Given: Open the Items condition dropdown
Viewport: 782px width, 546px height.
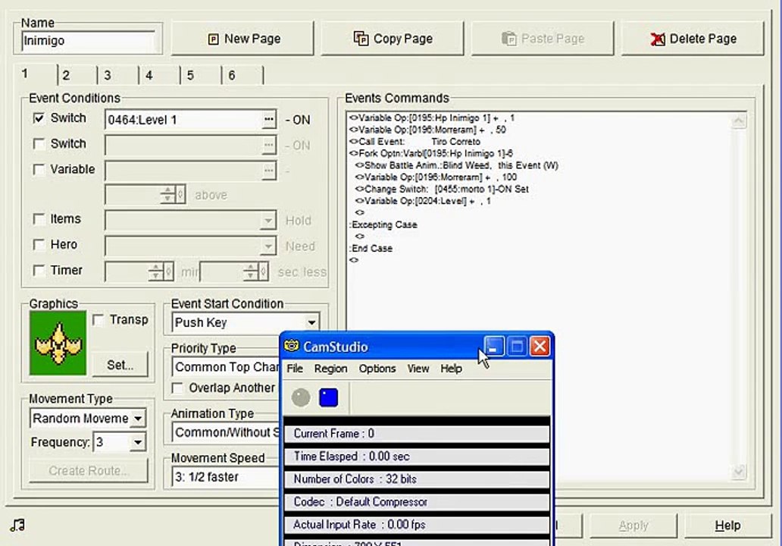Looking at the screenshot, I should tap(268, 220).
